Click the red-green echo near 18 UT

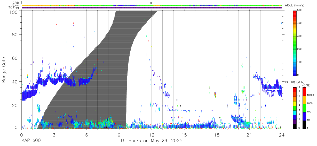tap(215, 95)
